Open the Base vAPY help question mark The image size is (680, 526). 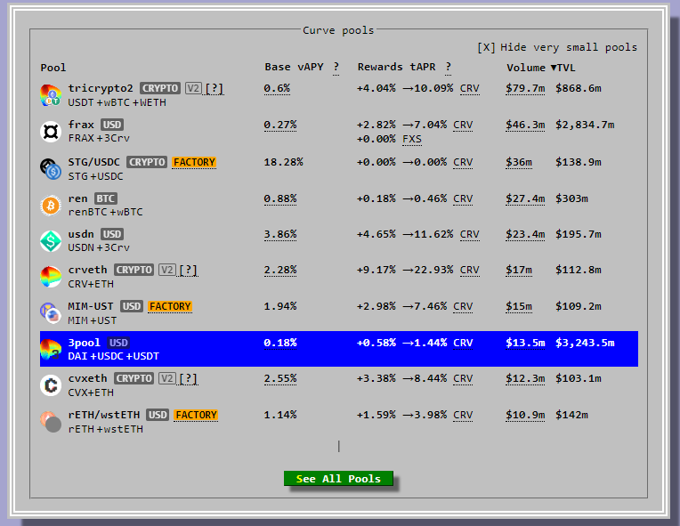tap(336, 68)
